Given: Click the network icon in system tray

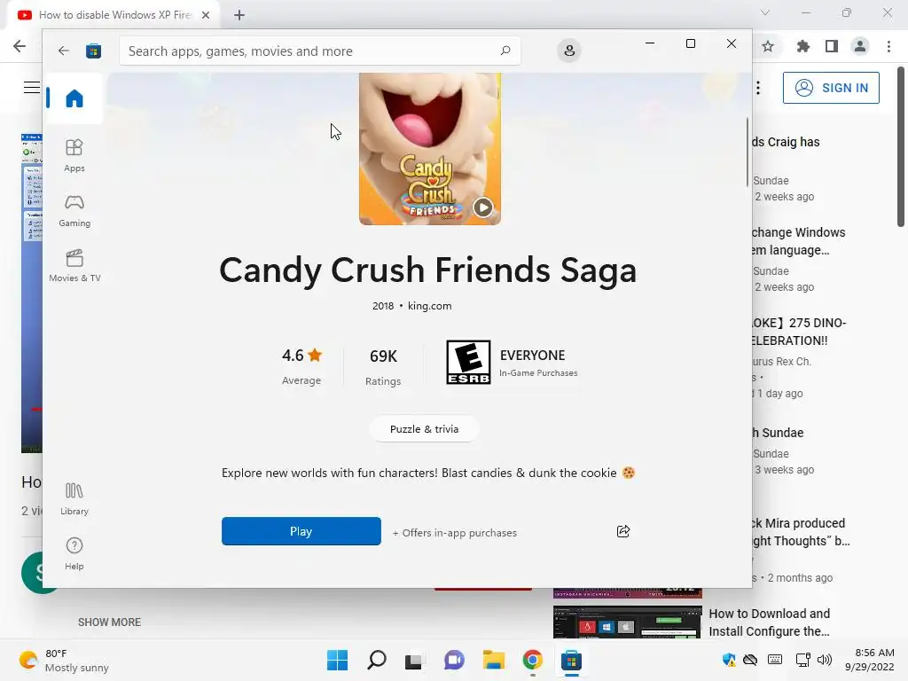Looking at the screenshot, I should pyautogui.click(x=802, y=660).
